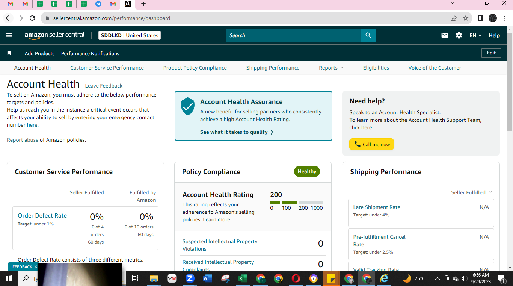This screenshot has width=513, height=286.
Task: Reload the page
Action: pos(32,18)
